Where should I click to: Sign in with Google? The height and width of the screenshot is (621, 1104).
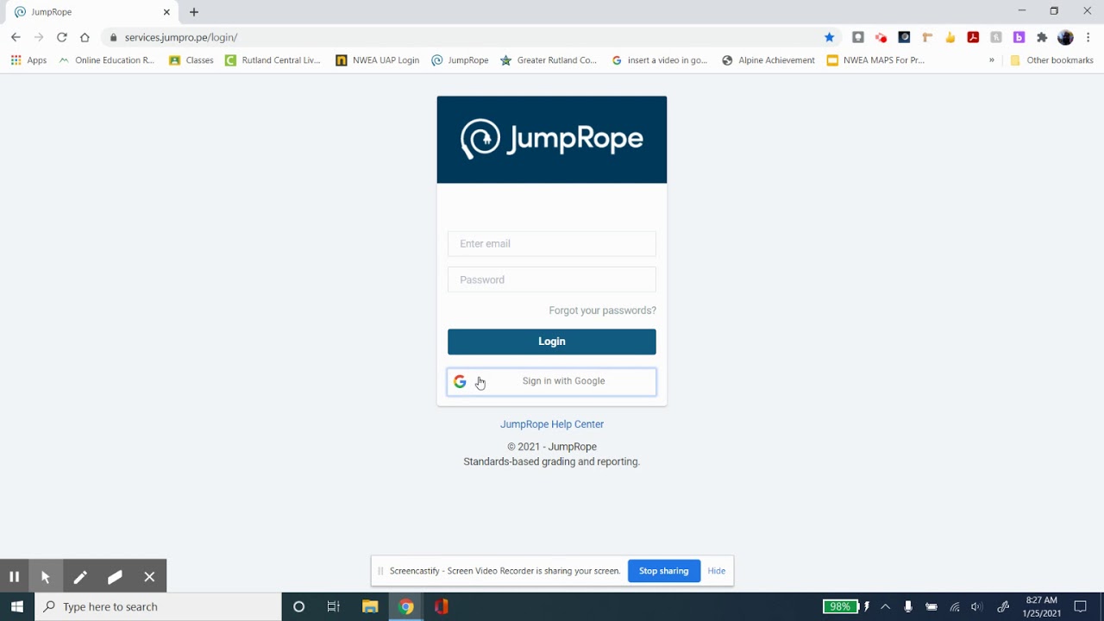(551, 381)
